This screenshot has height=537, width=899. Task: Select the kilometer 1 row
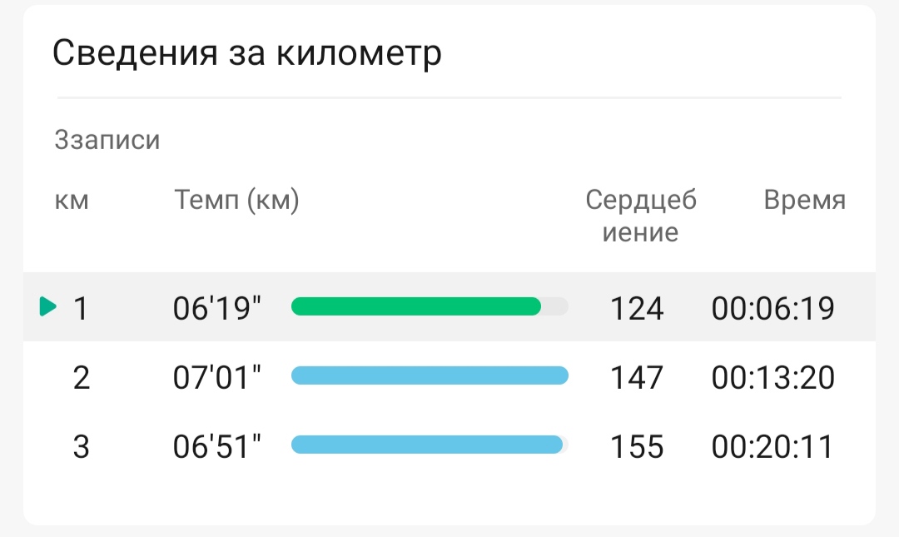point(449,307)
